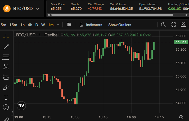This screenshot has width=189, height=121.
Task: Click the Funding rate 0.0010% value
Action: click(174, 9)
